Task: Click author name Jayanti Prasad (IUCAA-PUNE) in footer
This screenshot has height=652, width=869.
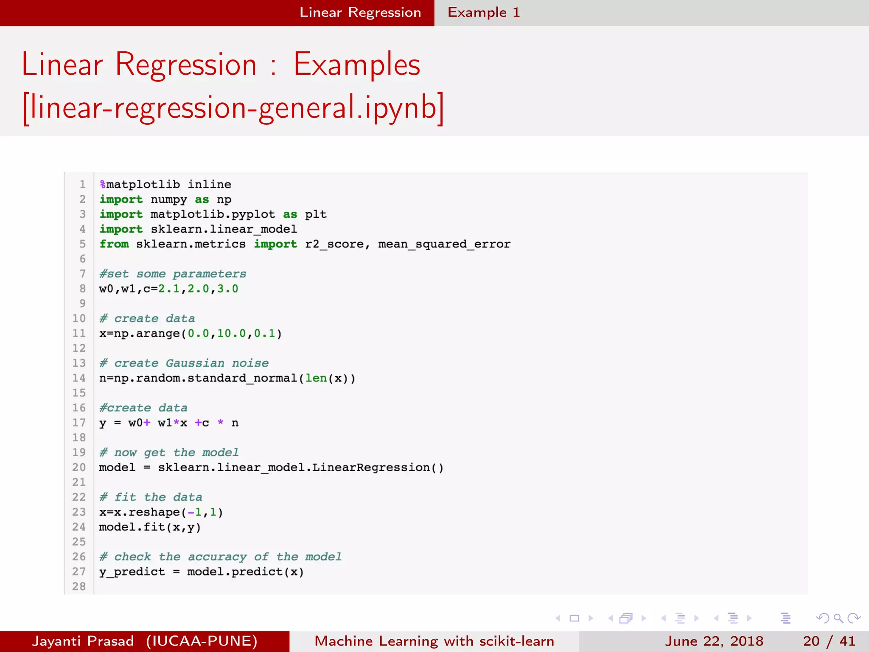Action: [145, 641]
